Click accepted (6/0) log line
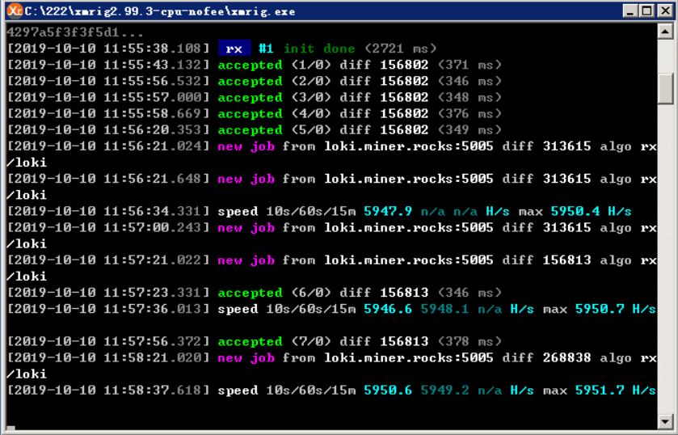The width and height of the screenshot is (678, 435). click(x=255, y=293)
